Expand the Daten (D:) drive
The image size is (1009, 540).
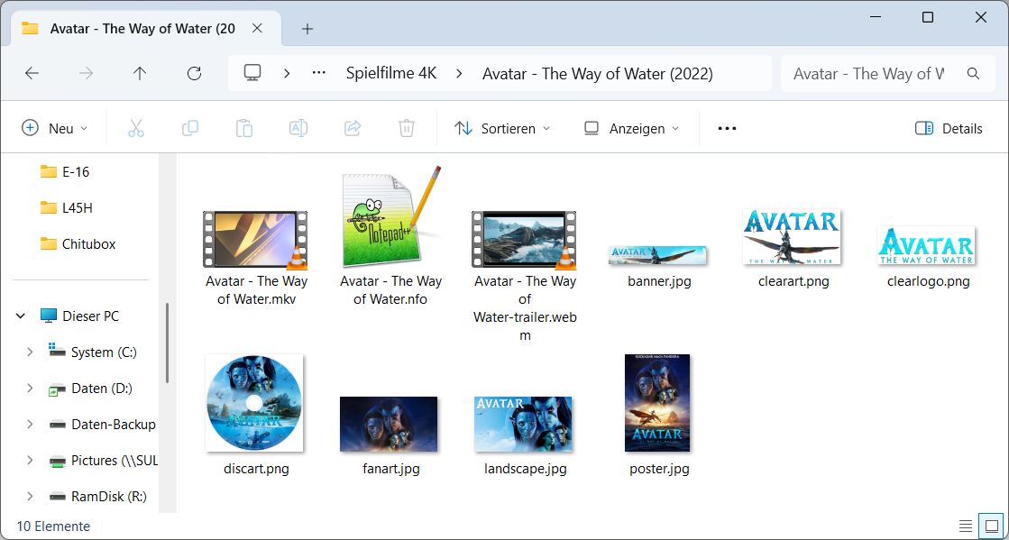pyautogui.click(x=30, y=389)
